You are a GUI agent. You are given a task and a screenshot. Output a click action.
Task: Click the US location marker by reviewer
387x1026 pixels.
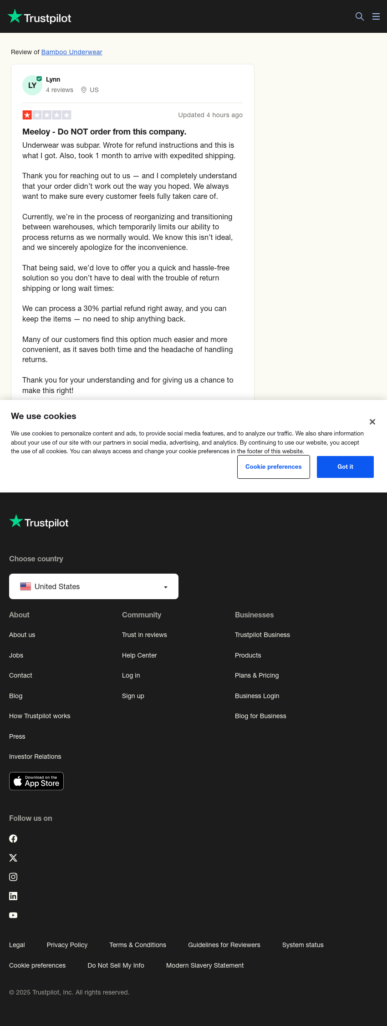point(90,90)
